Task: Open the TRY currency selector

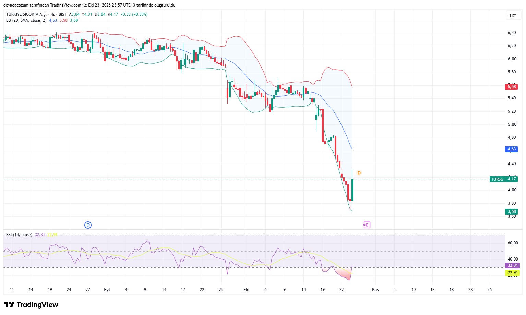Action: (x=513, y=15)
